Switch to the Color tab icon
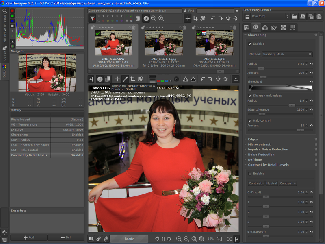This screenshot has width=325, height=244. [x=264, y=28]
